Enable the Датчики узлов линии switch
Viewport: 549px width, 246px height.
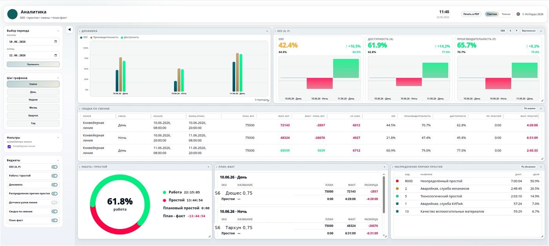click(x=55, y=202)
